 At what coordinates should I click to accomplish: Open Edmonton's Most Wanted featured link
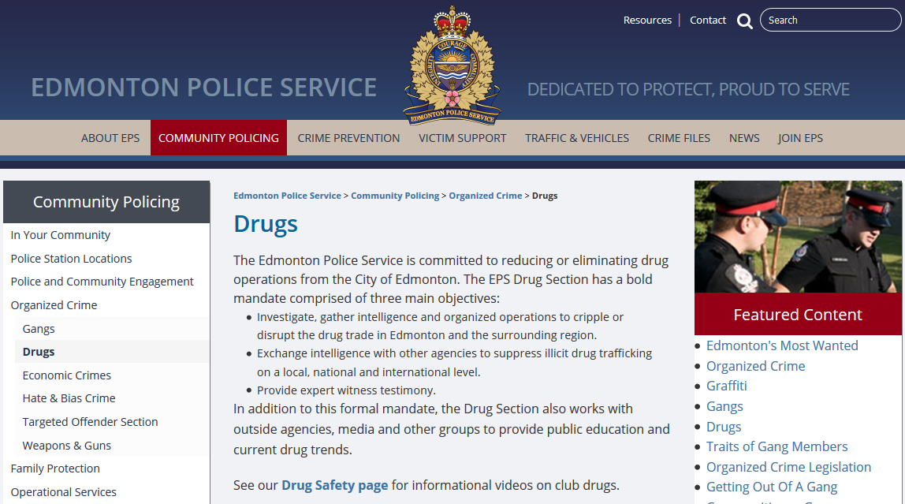[x=782, y=345]
